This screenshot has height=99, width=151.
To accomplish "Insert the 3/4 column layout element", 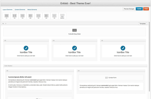I will [46, 16].
